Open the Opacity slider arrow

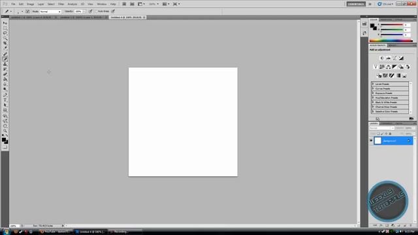pyautogui.click(x=84, y=12)
